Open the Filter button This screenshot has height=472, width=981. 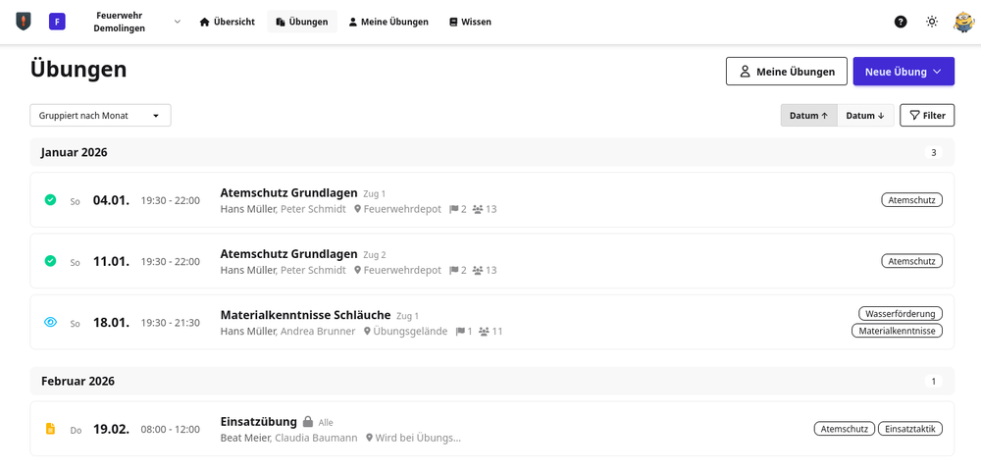pyautogui.click(x=927, y=116)
